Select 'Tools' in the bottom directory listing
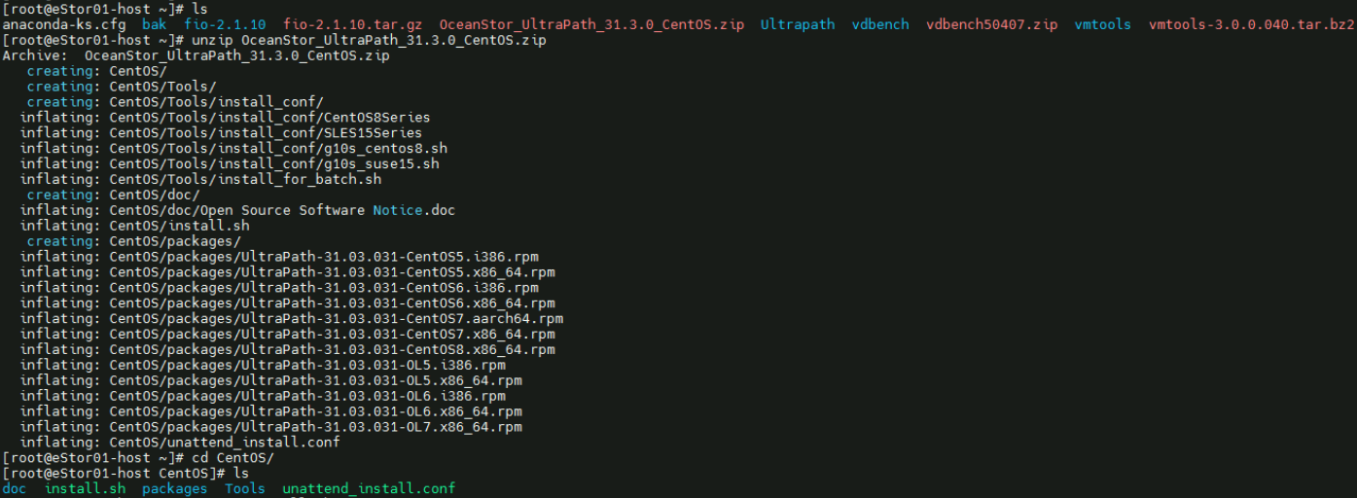The height and width of the screenshot is (498, 1357). tap(244, 488)
